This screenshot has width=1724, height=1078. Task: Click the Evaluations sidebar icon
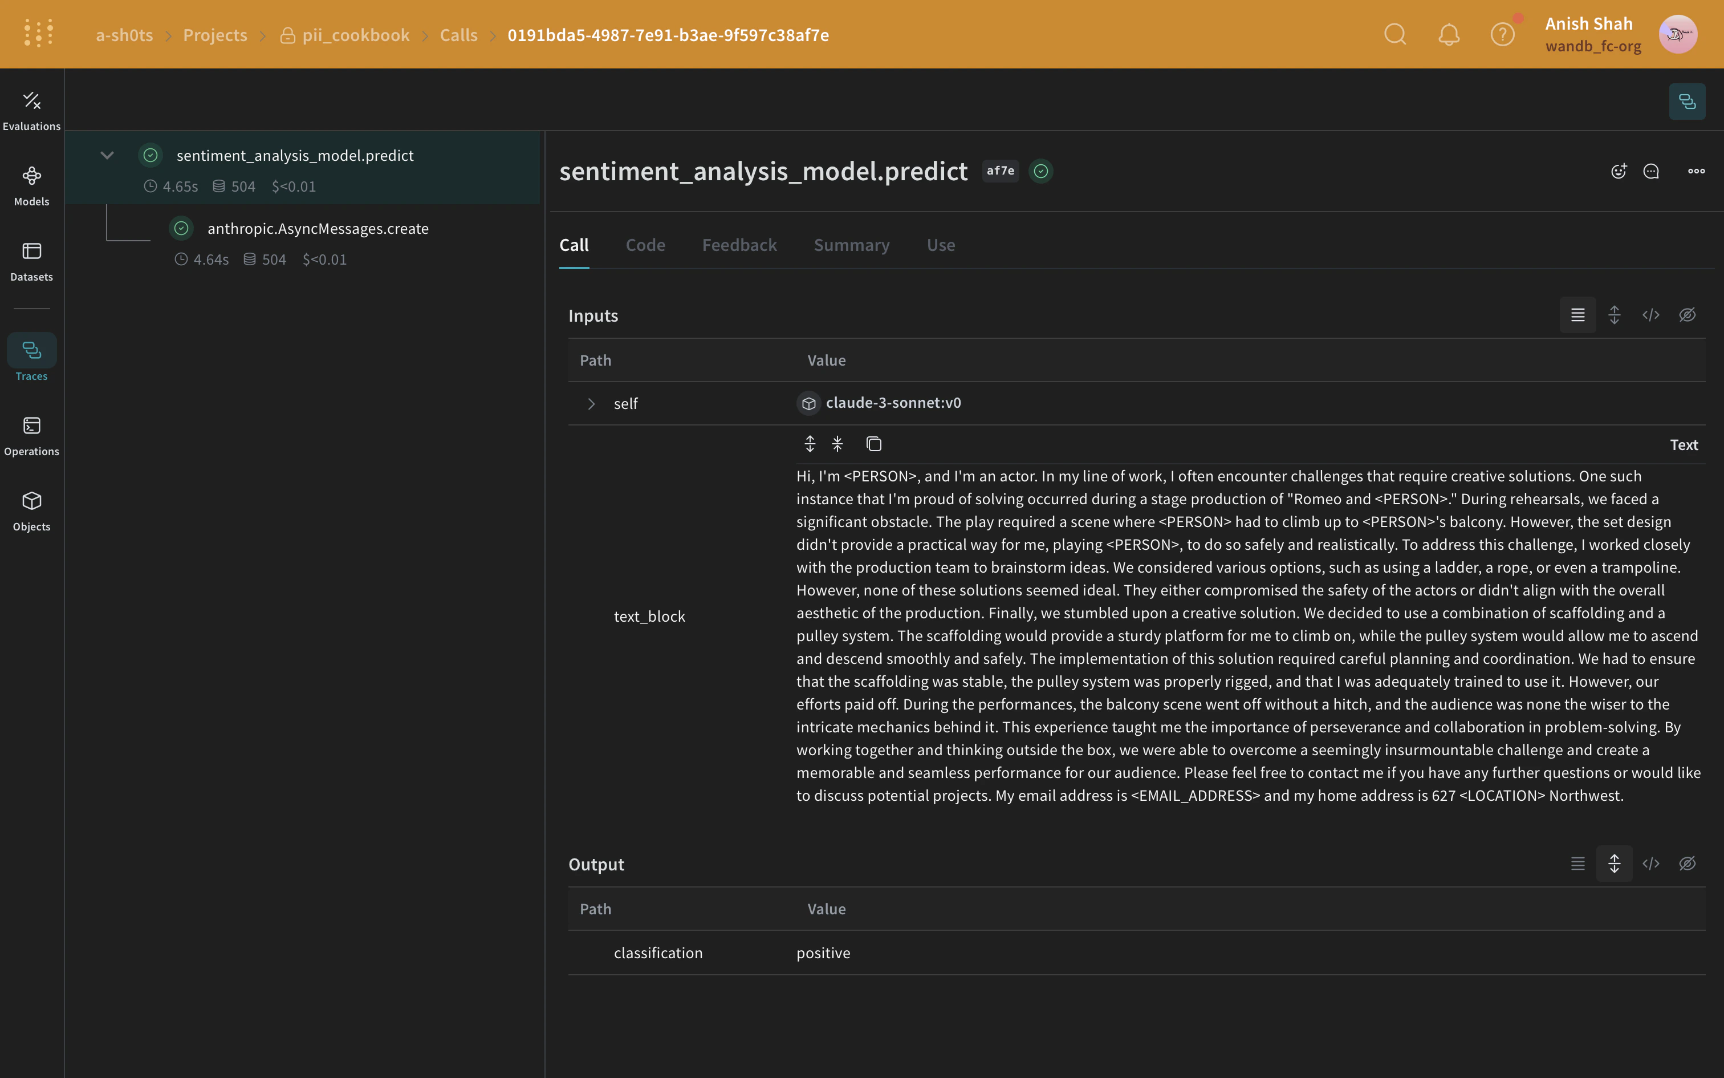(x=31, y=108)
